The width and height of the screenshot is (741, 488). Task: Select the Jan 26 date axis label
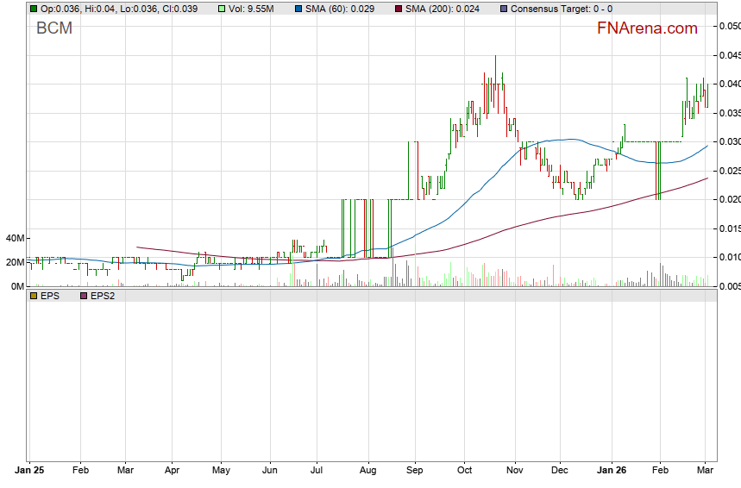612,471
